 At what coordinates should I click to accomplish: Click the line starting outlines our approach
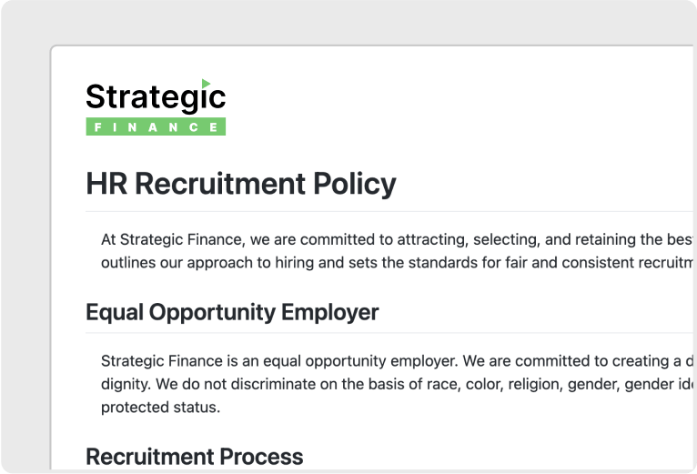tap(397, 263)
